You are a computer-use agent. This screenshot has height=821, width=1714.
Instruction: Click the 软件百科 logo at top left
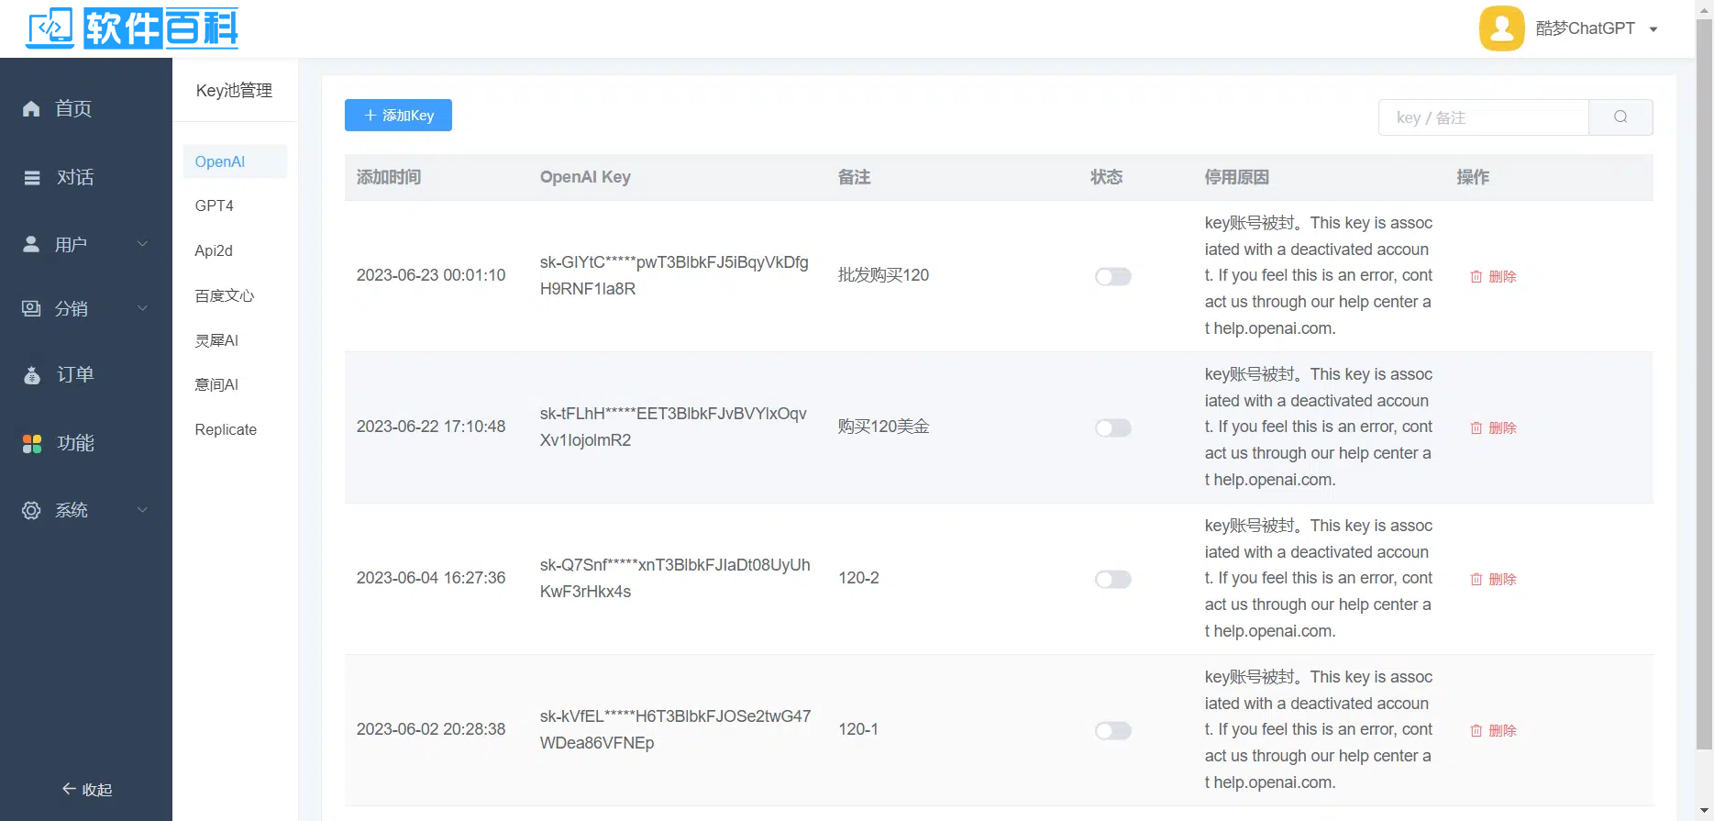133,28
